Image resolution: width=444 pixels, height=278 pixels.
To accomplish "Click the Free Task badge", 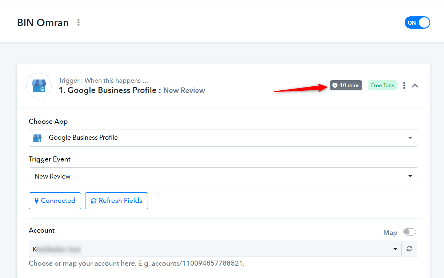I will (383, 85).
